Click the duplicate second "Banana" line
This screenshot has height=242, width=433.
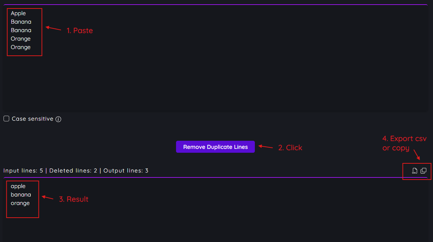tap(21, 30)
